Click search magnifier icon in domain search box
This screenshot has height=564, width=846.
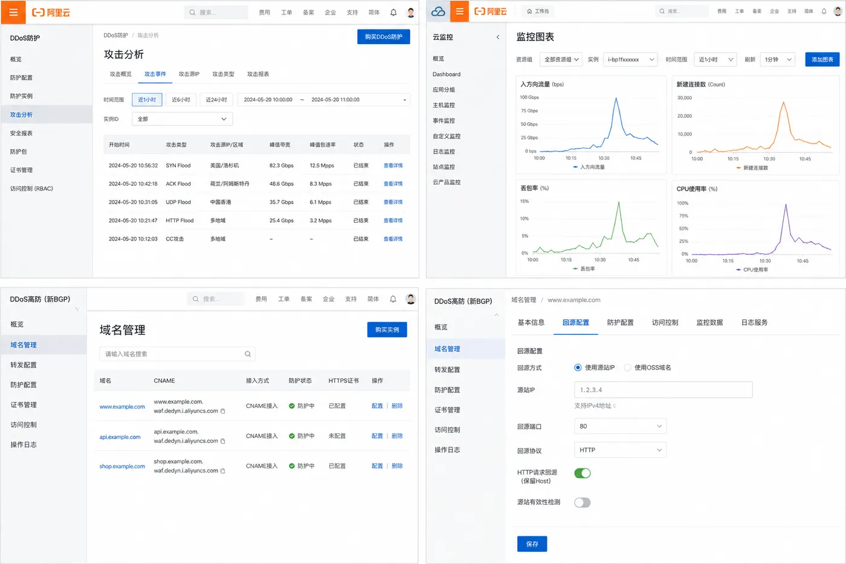(248, 354)
